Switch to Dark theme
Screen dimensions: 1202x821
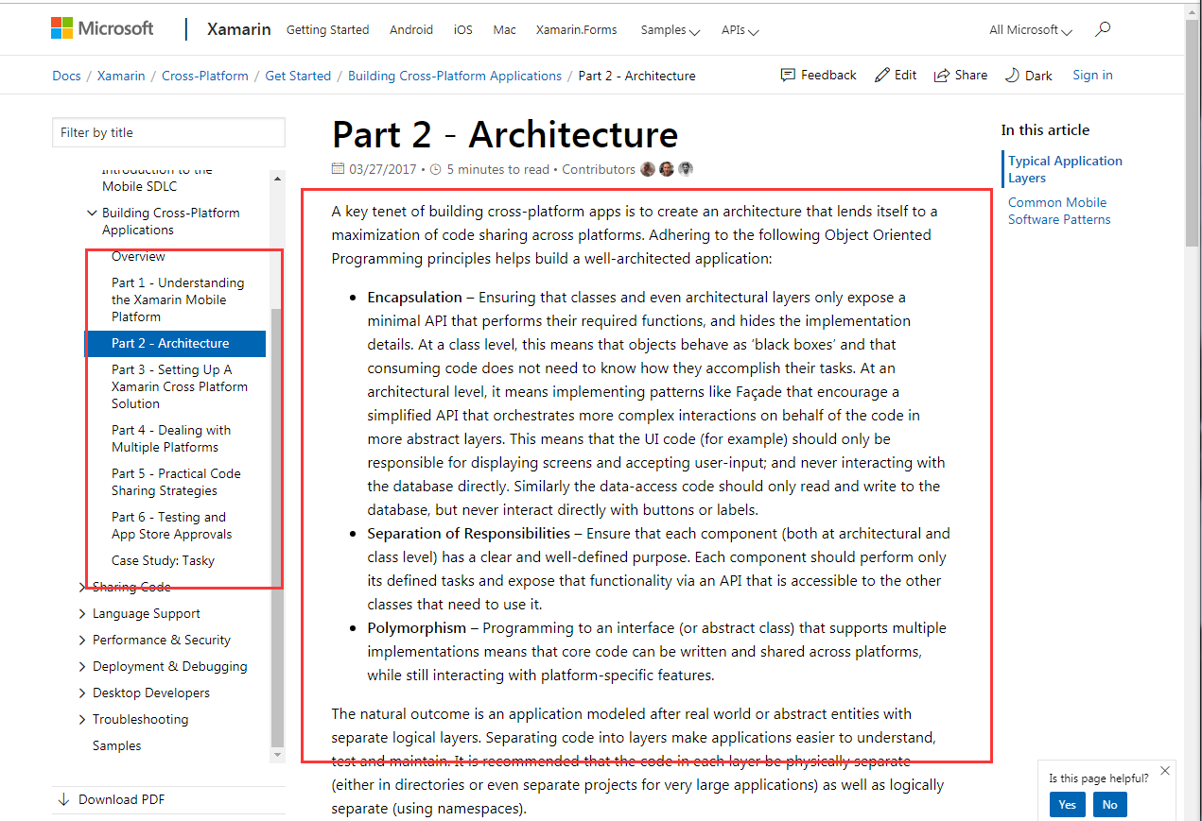(1028, 75)
